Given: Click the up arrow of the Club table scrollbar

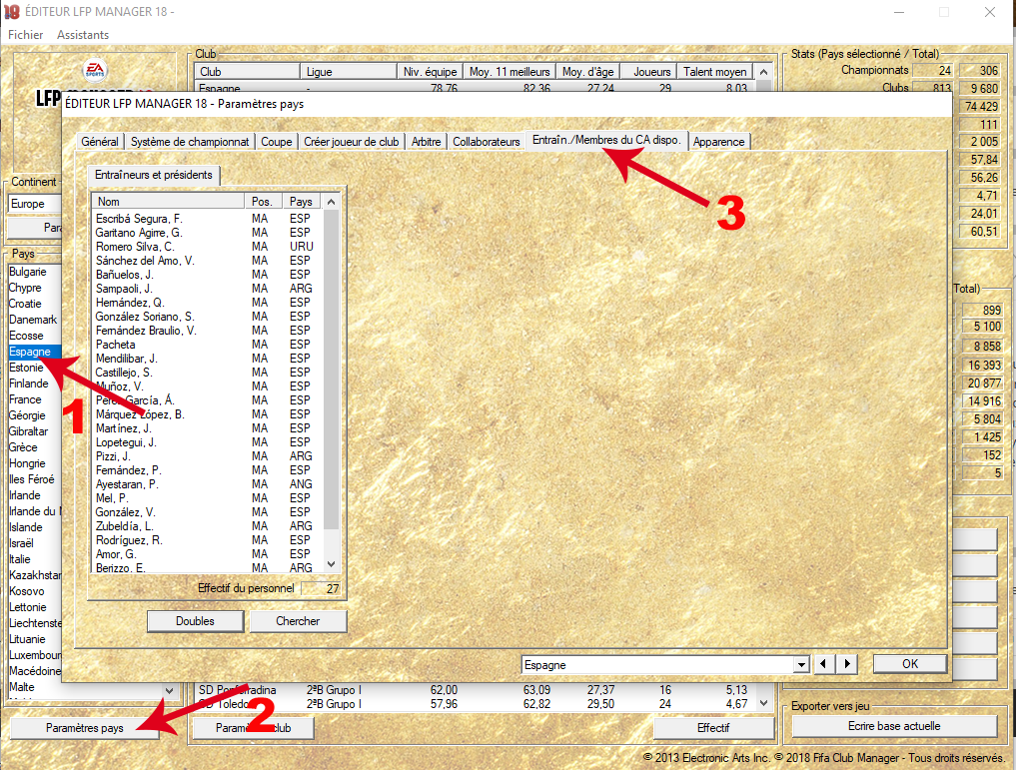Looking at the screenshot, I should point(763,72).
